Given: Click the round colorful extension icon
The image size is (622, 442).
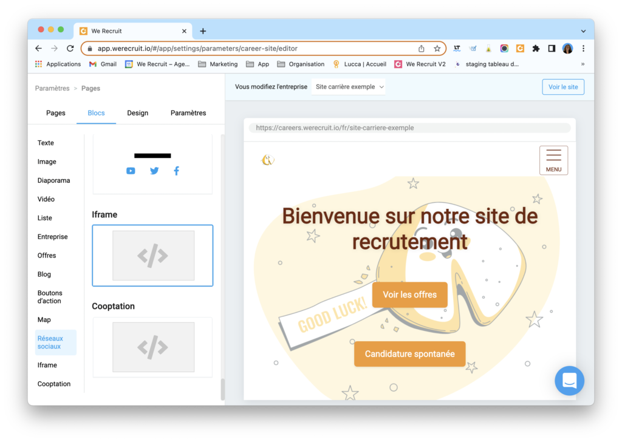Looking at the screenshot, I should point(504,49).
